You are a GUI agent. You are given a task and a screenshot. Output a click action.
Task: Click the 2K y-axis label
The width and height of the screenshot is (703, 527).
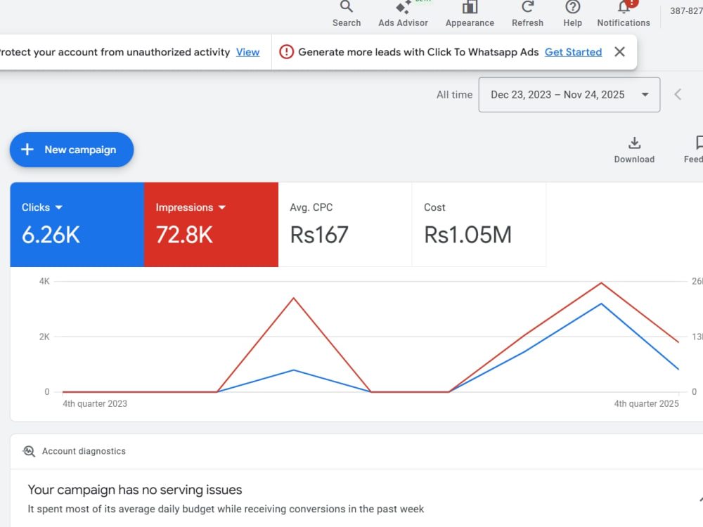pos(44,337)
